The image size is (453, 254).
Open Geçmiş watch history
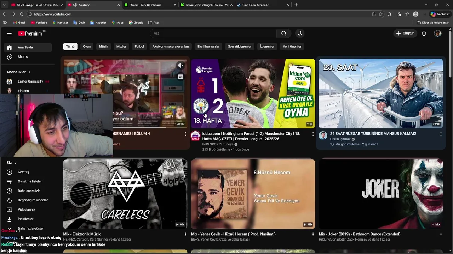(28, 172)
